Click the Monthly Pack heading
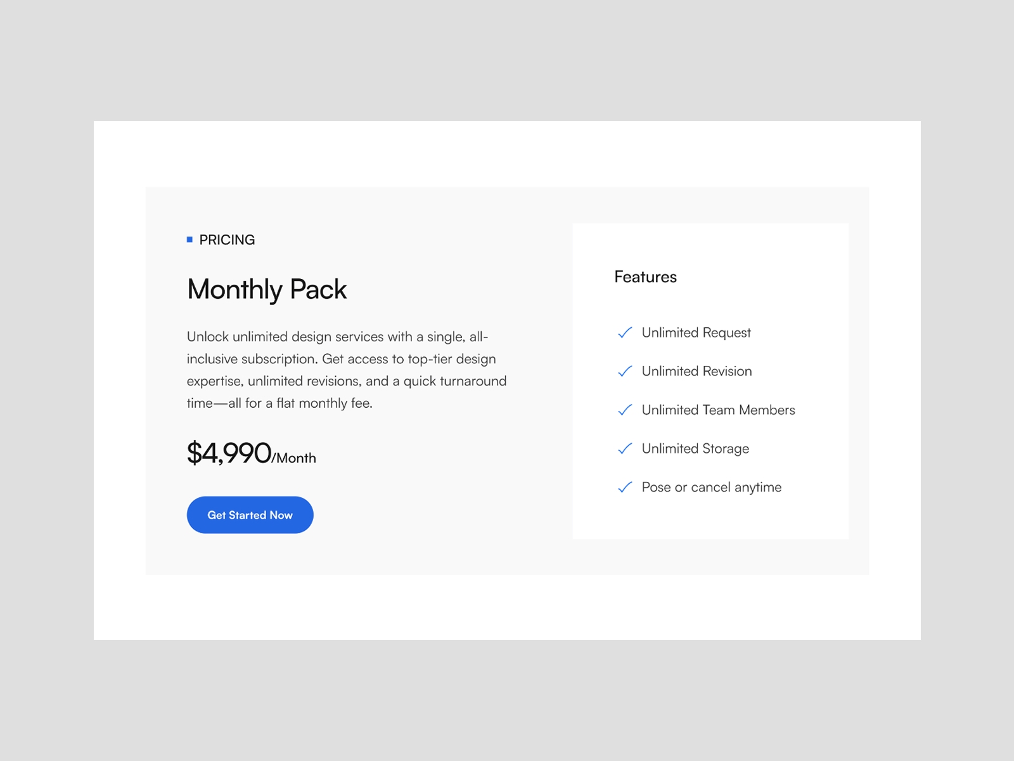The height and width of the screenshot is (761, 1014). 267,290
